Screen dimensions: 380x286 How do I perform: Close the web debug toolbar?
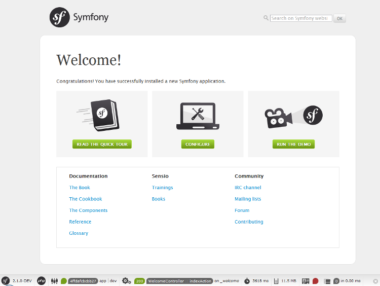tap(375, 281)
